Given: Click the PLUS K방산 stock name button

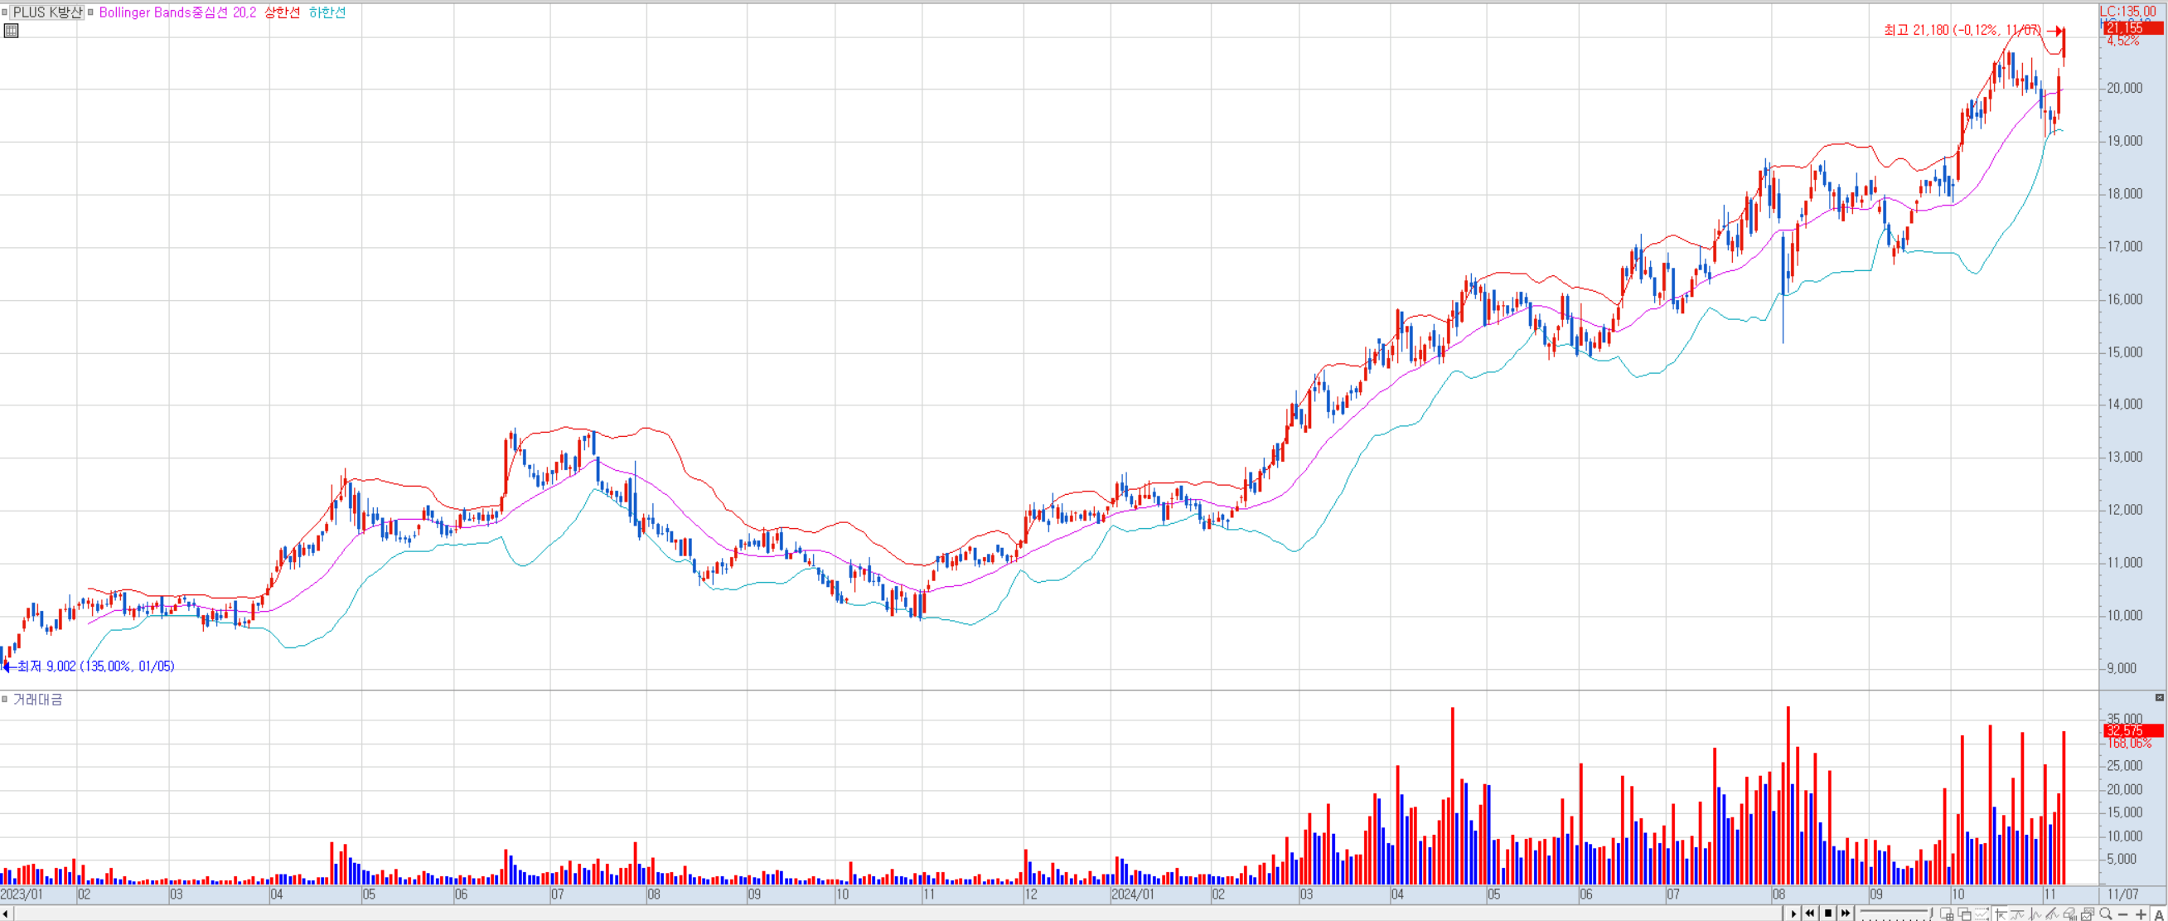Looking at the screenshot, I should pyautogui.click(x=47, y=12).
